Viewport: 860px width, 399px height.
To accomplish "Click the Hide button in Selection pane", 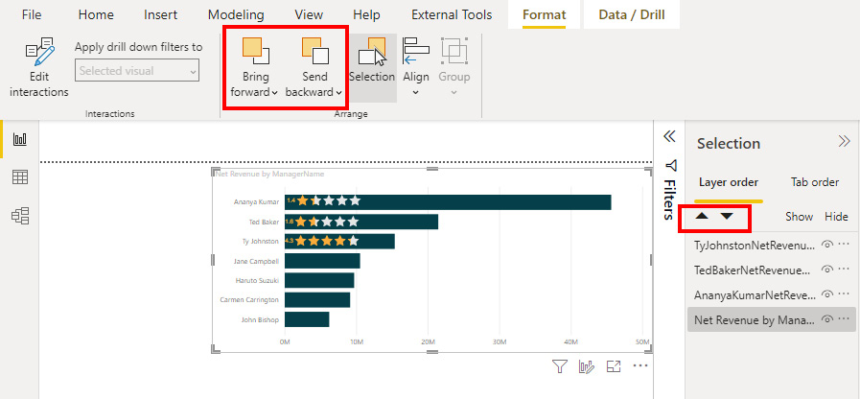I will (x=836, y=217).
